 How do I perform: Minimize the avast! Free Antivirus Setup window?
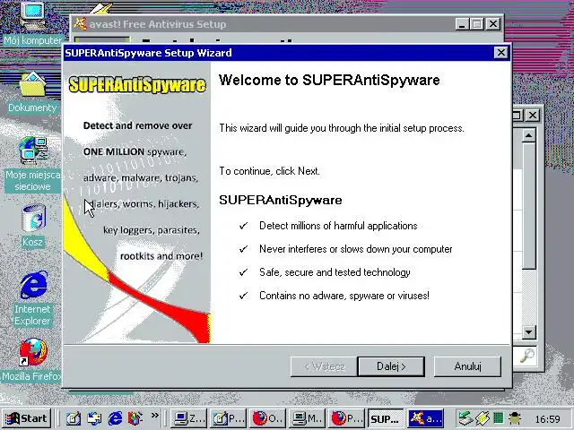point(462,24)
